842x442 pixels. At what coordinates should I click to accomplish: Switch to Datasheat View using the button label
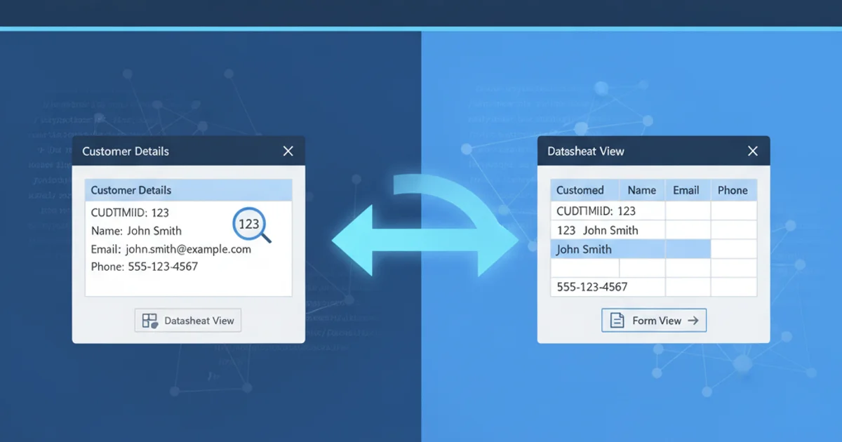(x=199, y=321)
